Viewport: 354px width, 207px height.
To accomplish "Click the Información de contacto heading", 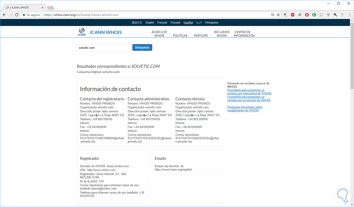I will click(x=110, y=89).
